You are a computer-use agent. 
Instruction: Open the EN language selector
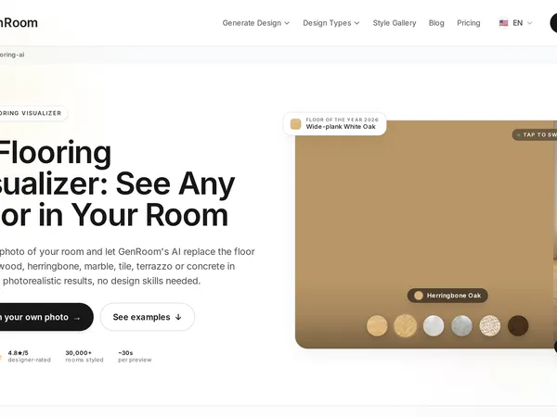tap(515, 23)
